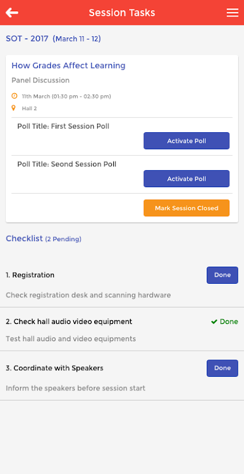
Task: Click the Session Tasks header title
Action: [122, 12]
